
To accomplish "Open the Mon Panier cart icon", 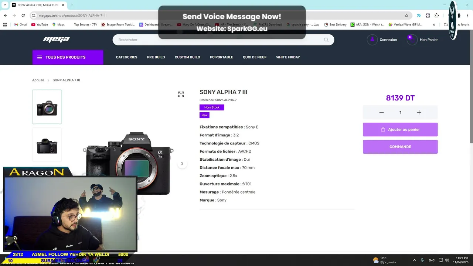I will (x=412, y=40).
